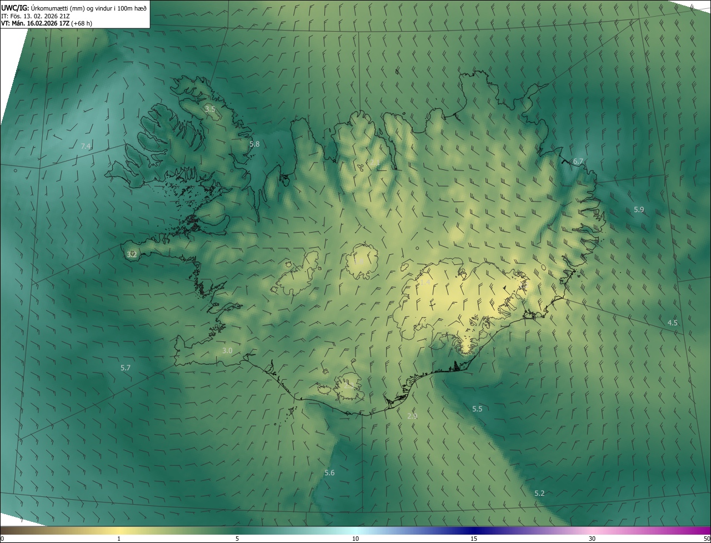Click the initial time line 'IT: Fös. 13. 02. 2026 21Z'
This screenshot has height=543, width=711.
point(35,16)
